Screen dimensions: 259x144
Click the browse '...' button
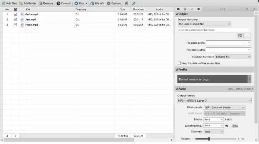[x=247, y=36]
